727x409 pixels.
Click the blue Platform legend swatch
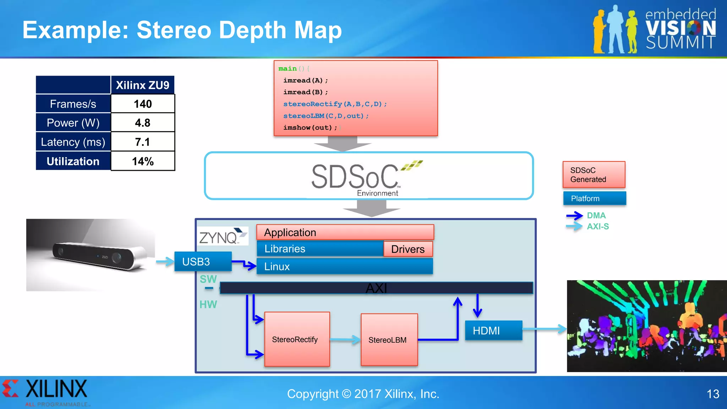pos(595,198)
